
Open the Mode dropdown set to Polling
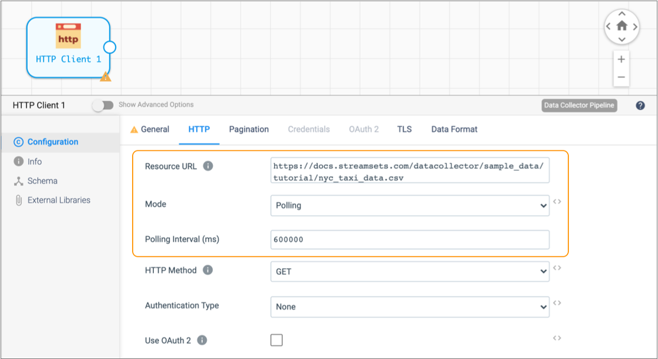pyautogui.click(x=410, y=206)
